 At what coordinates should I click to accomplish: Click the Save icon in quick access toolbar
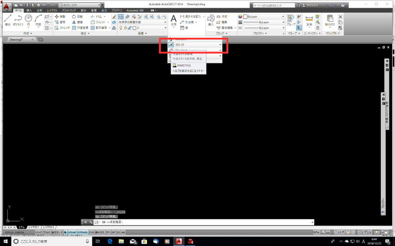[x=27, y=5]
